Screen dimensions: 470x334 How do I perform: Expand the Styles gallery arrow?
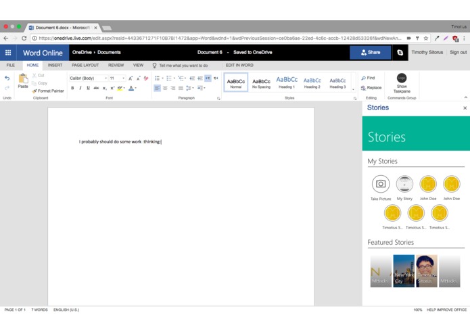coord(353,89)
